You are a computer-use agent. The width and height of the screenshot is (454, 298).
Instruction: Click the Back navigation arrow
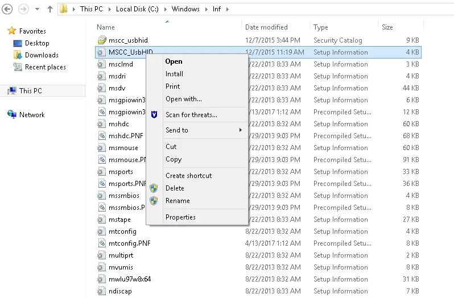coord(8,9)
